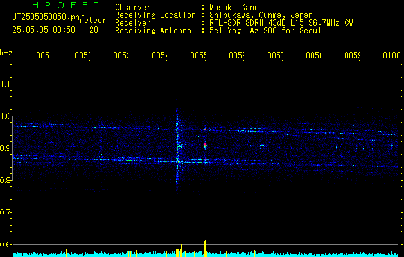Click the count value 20 under meteor

click(x=94, y=30)
